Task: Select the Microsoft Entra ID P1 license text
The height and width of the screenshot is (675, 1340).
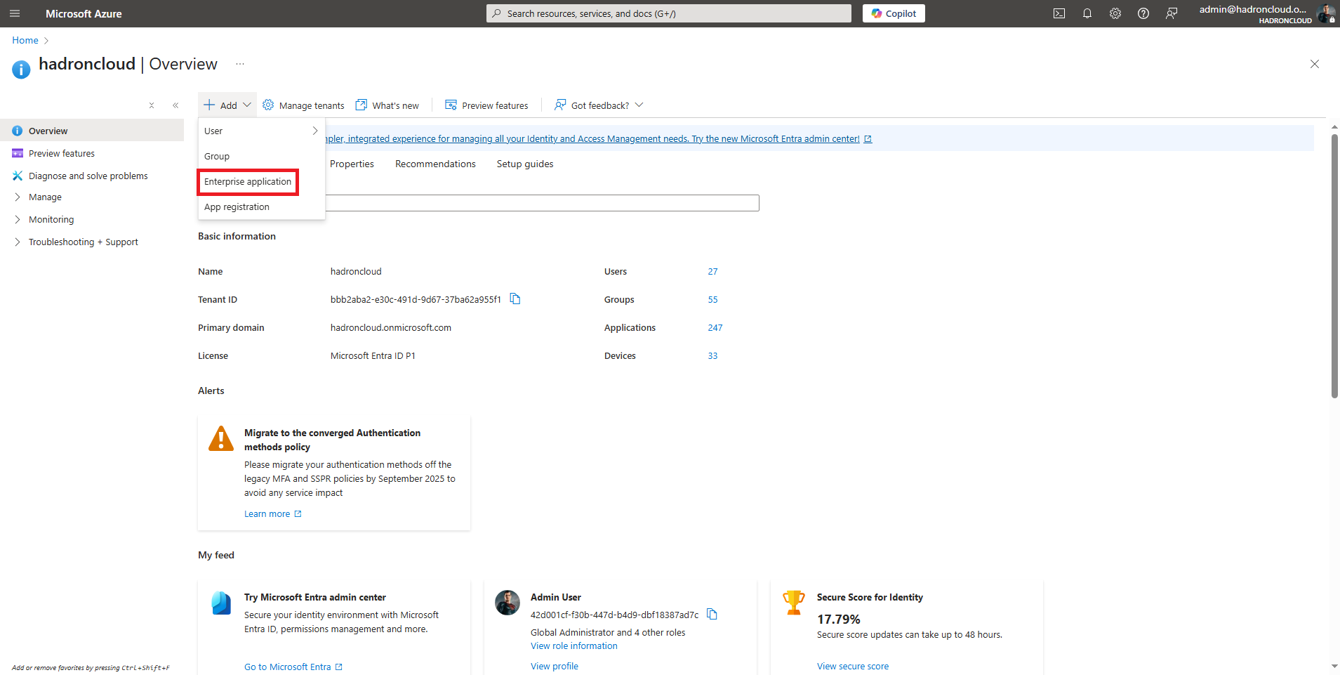Action: pos(373,356)
